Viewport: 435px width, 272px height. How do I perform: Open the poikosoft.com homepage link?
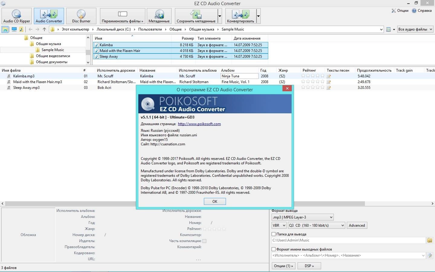pyautogui.click(x=199, y=124)
